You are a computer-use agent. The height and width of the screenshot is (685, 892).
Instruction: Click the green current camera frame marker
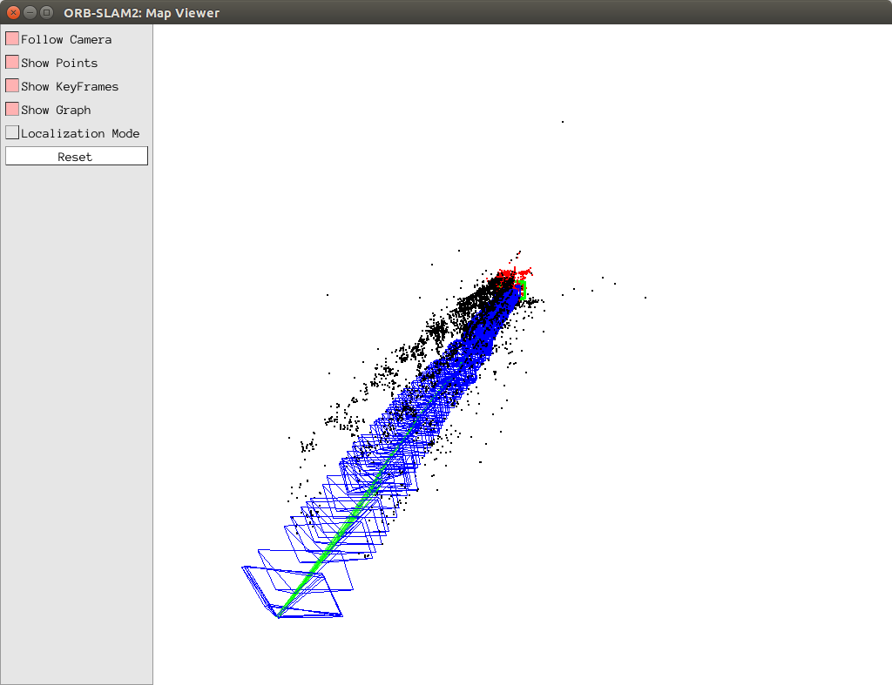(x=523, y=290)
